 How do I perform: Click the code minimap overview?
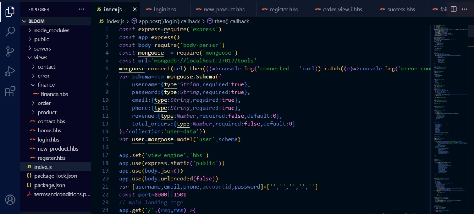(452, 111)
